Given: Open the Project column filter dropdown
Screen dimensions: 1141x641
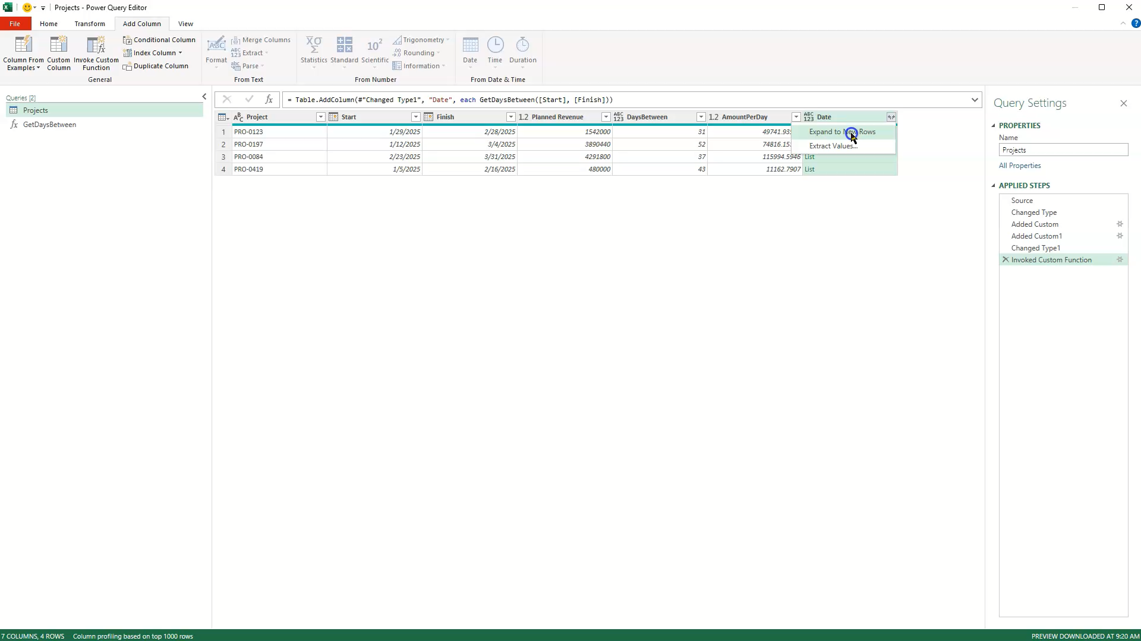Looking at the screenshot, I should 320,117.
